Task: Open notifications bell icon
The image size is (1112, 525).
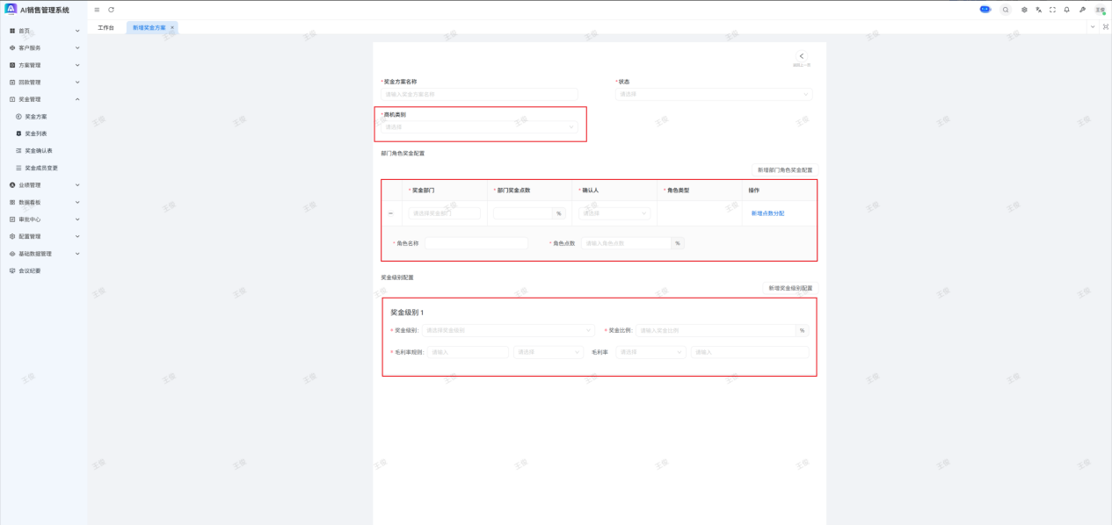Action: point(1067,10)
